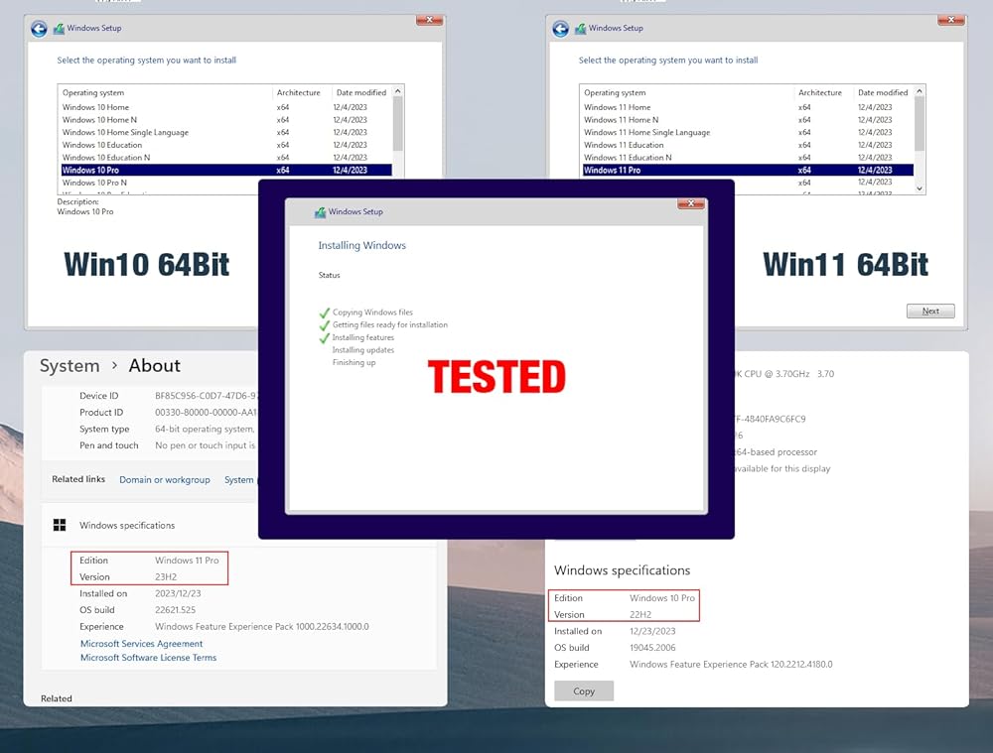Viewport: 993px width, 753px height.
Task: Click Windows Setup icon in Installing Windows dialog
Action: (320, 212)
